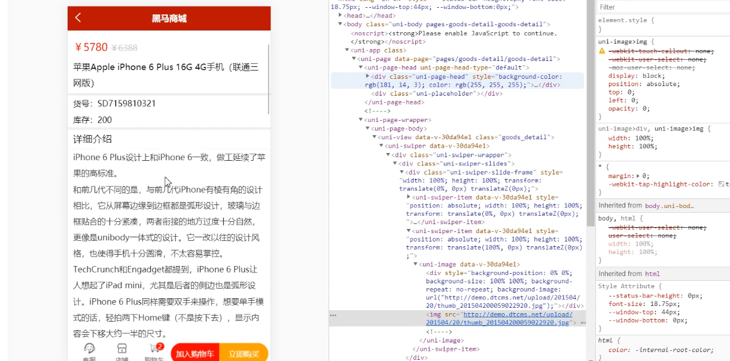Collapse uni-page-head-type default node

pyautogui.click(x=360, y=68)
